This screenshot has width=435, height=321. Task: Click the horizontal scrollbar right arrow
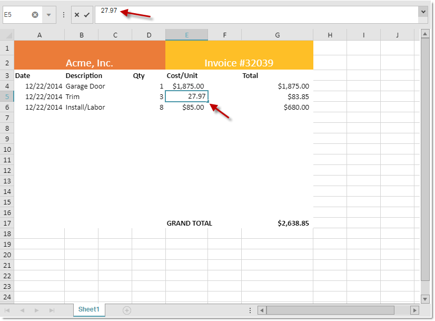[x=414, y=310]
